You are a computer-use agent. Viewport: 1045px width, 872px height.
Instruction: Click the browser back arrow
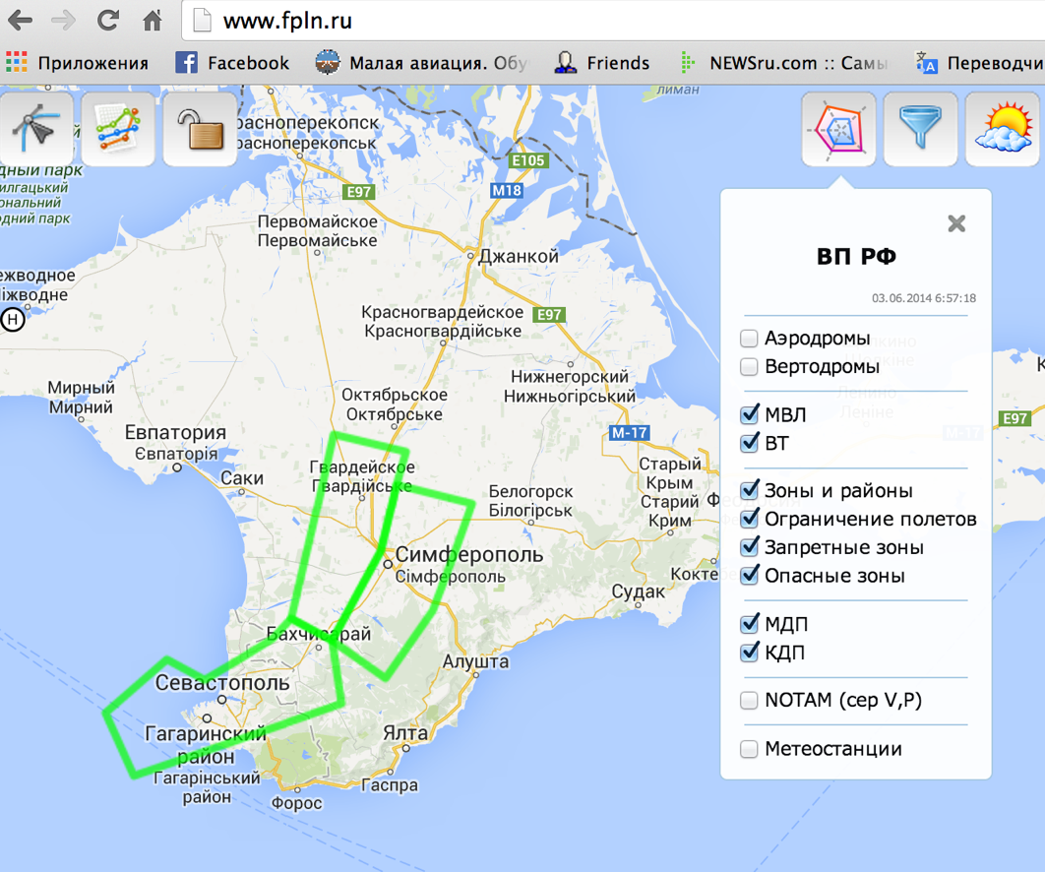tap(20, 20)
